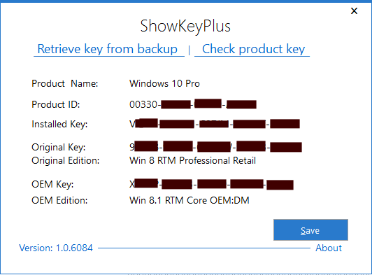Click the Save button

click(310, 230)
